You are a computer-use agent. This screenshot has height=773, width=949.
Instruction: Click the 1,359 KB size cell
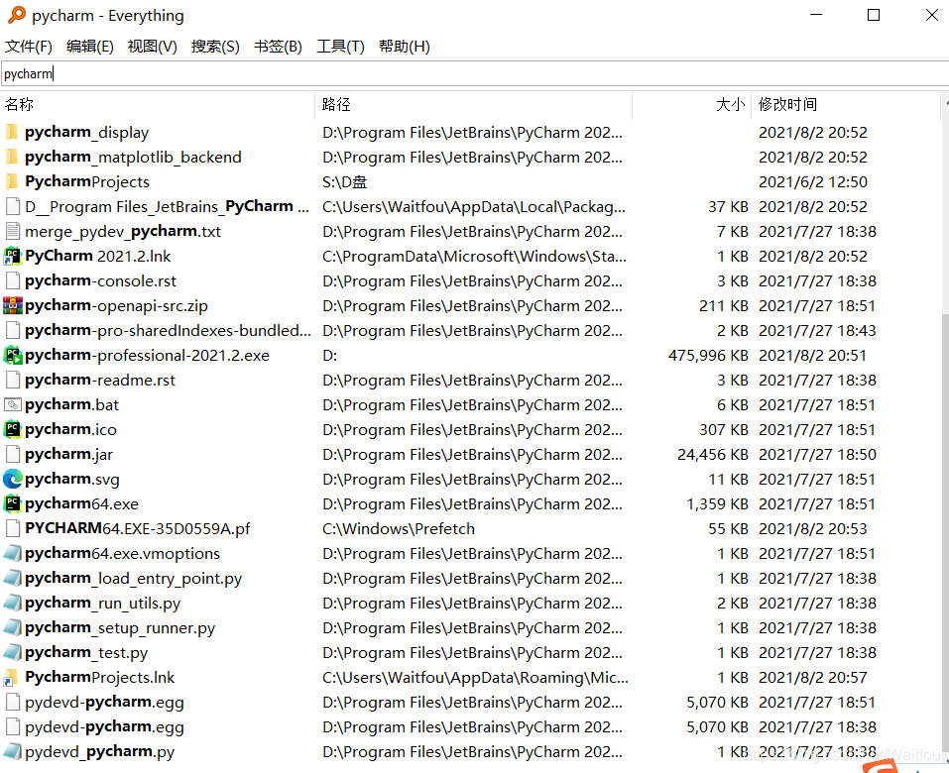point(718,504)
